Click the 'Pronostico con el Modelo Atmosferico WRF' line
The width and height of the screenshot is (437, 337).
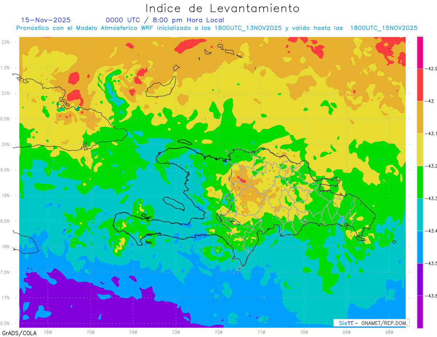(217, 28)
